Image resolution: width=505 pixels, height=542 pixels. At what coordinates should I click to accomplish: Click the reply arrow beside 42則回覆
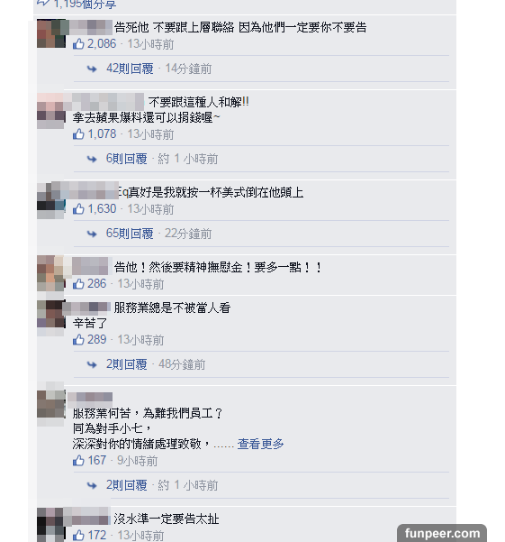92,69
